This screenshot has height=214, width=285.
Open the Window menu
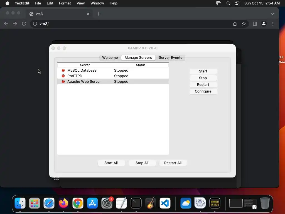click(97, 3)
